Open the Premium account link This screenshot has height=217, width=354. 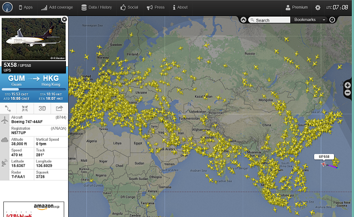pyautogui.click(x=296, y=7)
